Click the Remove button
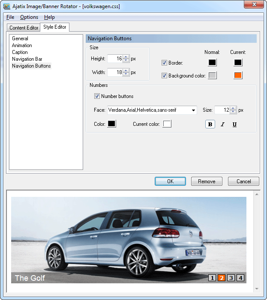Viewport: 267px width, 300px height. 207,181
